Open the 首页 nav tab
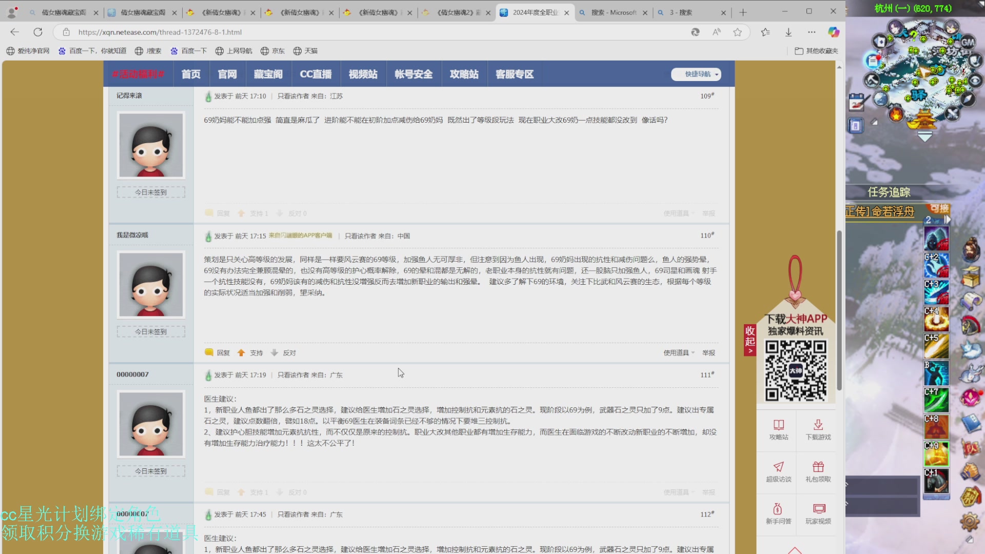Image resolution: width=985 pixels, height=554 pixels. [191, 74]
